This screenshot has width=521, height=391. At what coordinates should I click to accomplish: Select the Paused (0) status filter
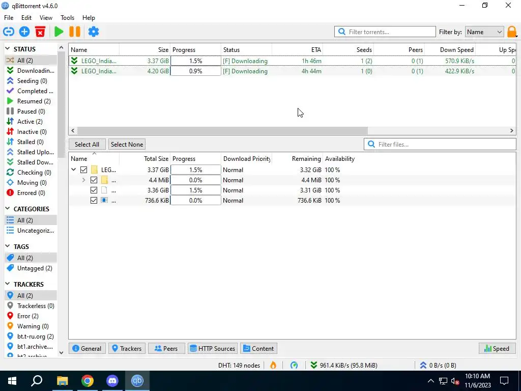click(31, 111)
